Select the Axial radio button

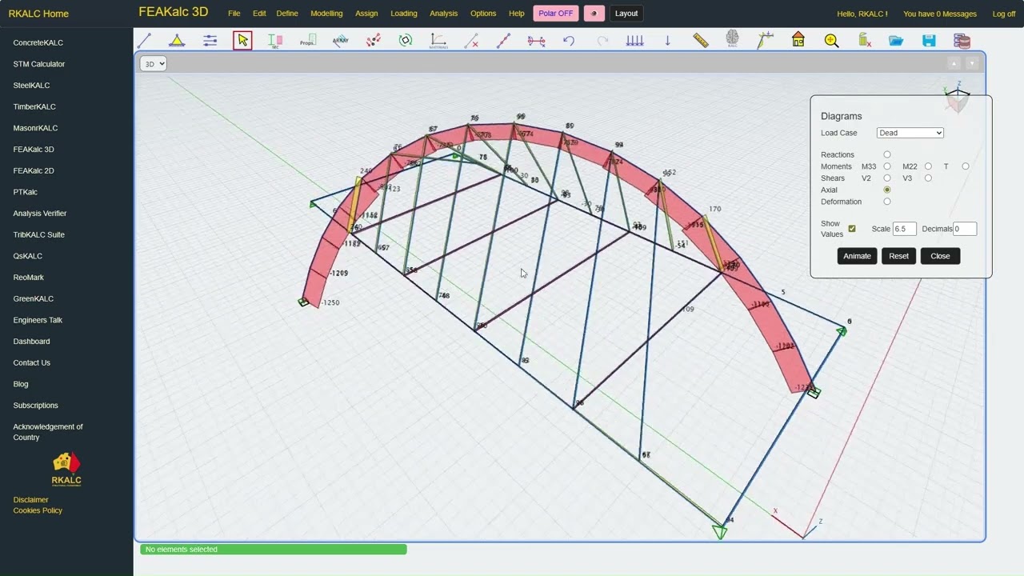coord(886,190)
